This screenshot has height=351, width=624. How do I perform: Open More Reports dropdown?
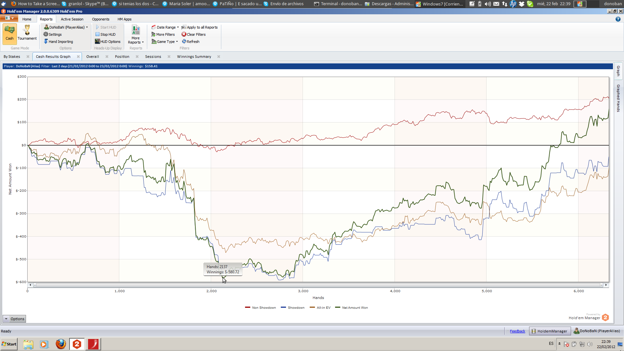coord(136,34)
